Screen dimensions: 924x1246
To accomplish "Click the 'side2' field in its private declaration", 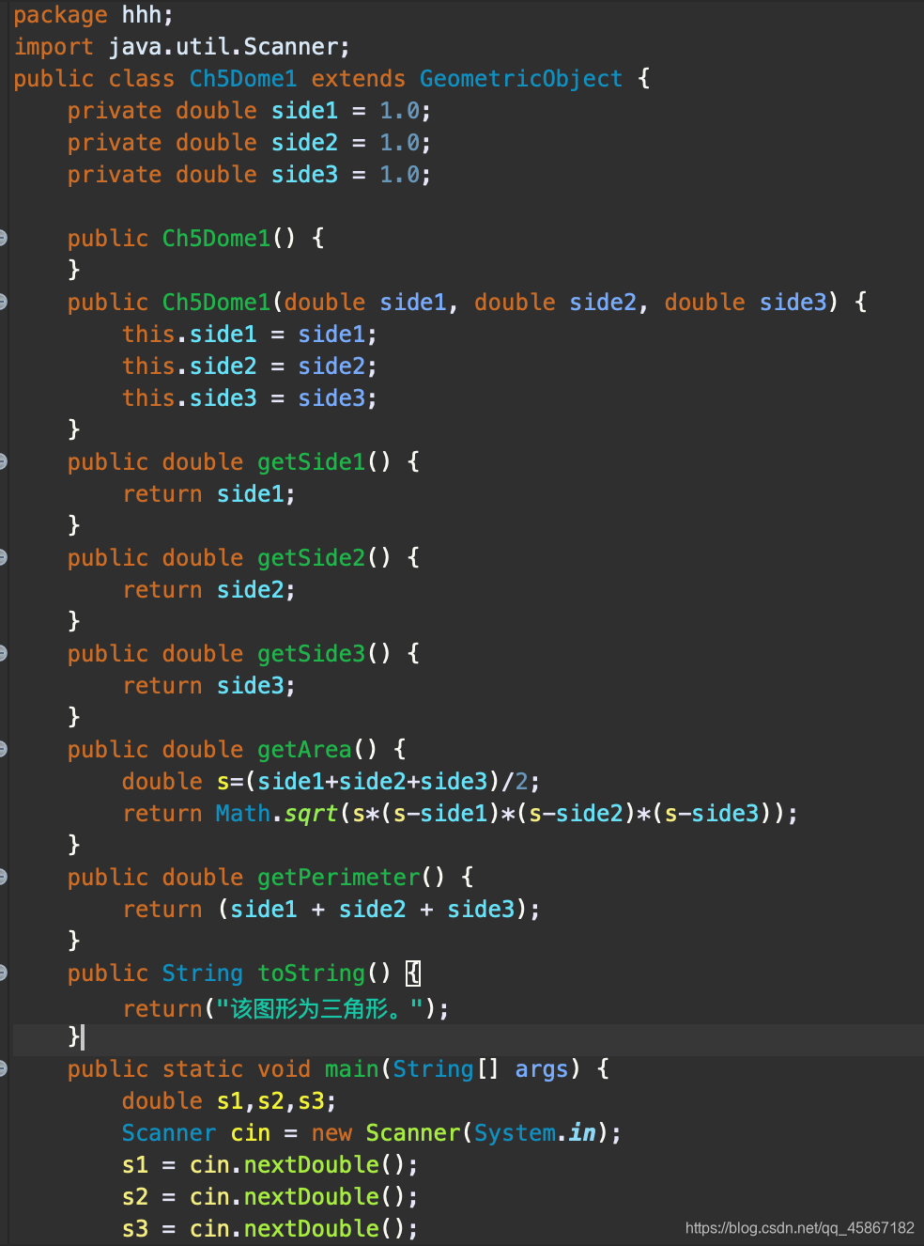I will click(x=304, y=143).
